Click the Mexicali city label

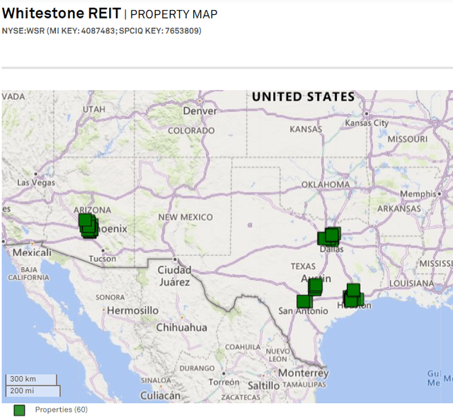coord(32,252)
